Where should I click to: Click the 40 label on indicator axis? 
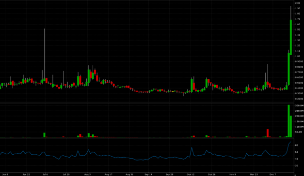pyautogui.click(x=296, y=159)
